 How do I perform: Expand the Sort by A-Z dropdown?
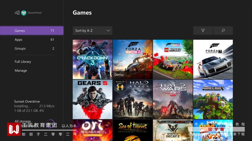tap(92, 30)
